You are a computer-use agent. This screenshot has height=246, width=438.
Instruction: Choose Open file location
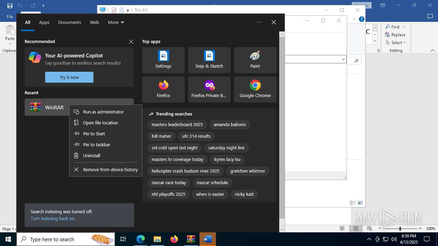[106, 123]
